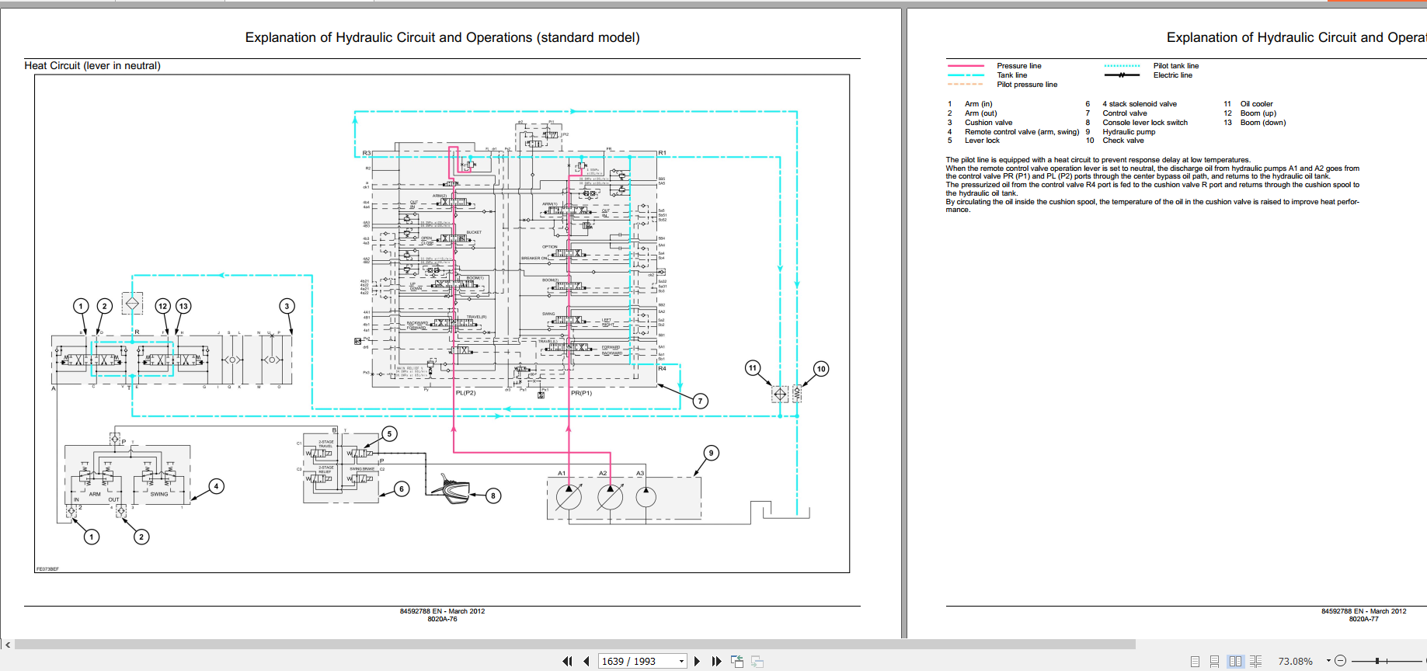Open the page number dropdown
This screenshot has height=671, width=1427.
[x=681, y=662]
